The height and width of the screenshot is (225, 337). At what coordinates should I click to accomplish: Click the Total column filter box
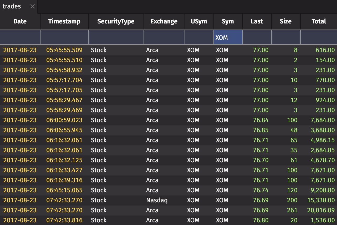point(319,37)
